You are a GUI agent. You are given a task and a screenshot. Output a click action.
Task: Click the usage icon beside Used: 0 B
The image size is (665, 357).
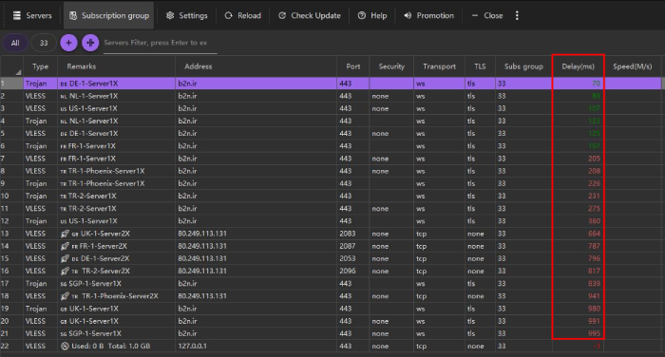[65, 346]
